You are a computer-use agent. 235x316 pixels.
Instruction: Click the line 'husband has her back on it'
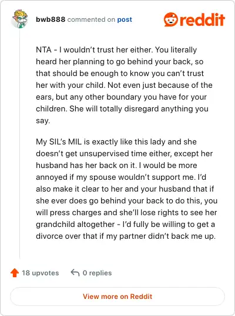116,166
